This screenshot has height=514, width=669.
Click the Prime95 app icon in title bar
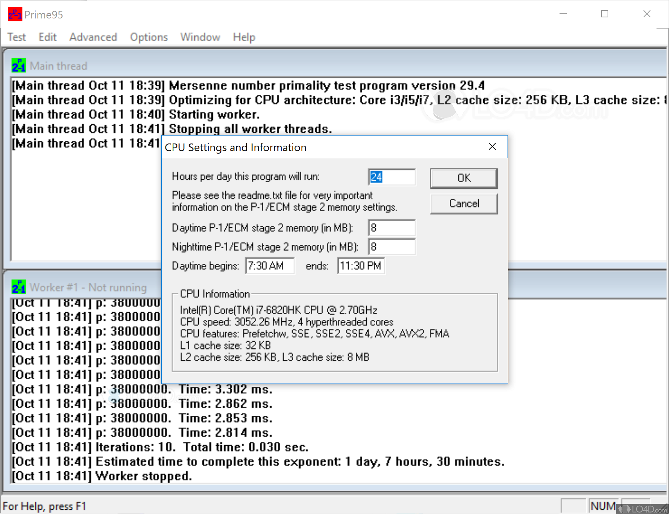(15, 14)
